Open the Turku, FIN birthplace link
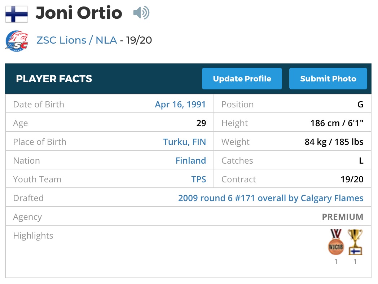Screen dimensions: 378x284 click(x=184, y=142)
